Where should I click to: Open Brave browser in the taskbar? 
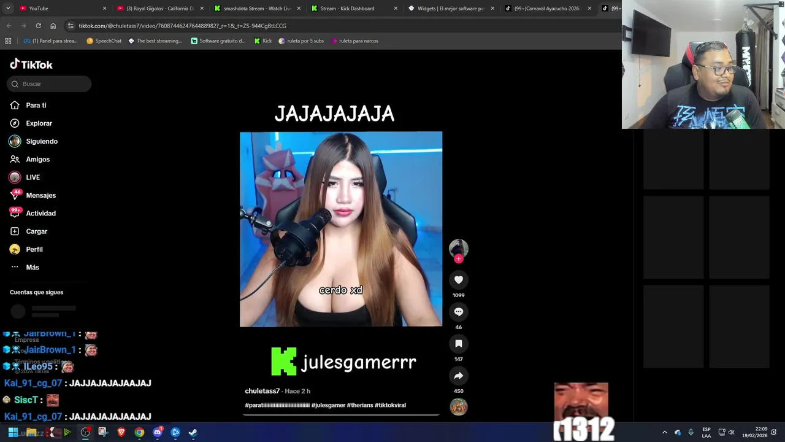tap(121, 432)
